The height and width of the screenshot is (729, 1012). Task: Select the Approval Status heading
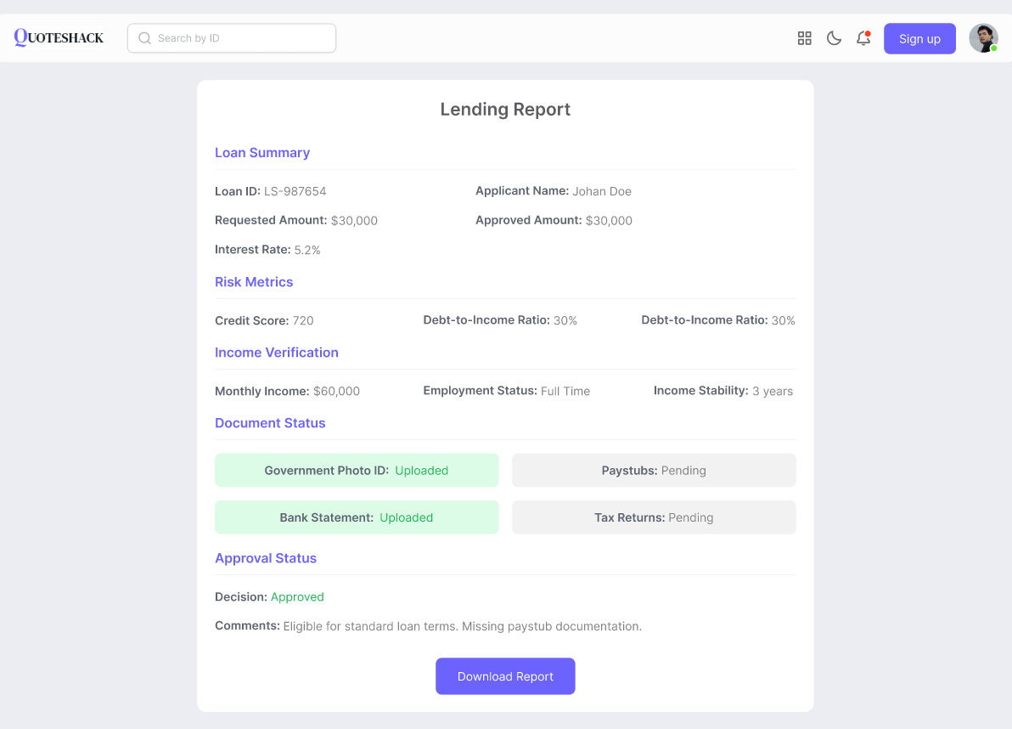point(265,558)
